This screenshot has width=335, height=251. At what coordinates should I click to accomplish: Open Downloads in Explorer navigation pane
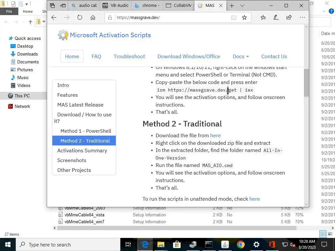tap(24, 54)
